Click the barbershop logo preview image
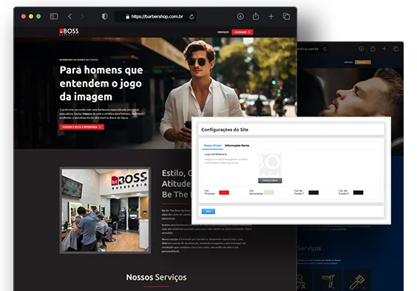This screenshot has width=417, height=291. [270, 164]
